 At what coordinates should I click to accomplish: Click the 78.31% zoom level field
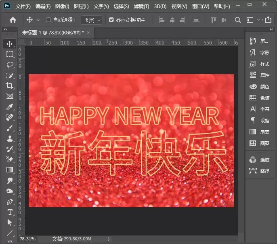coord(27,239)
